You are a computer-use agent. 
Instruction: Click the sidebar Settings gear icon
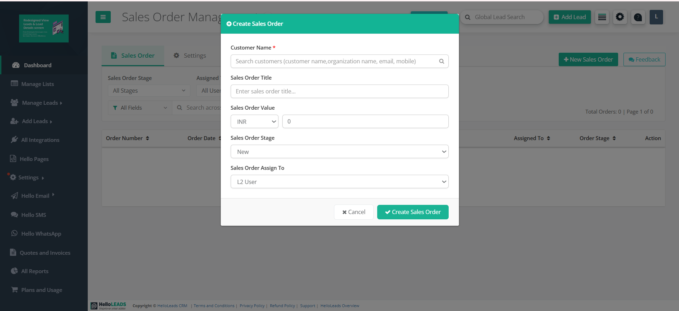click(13, 177)
